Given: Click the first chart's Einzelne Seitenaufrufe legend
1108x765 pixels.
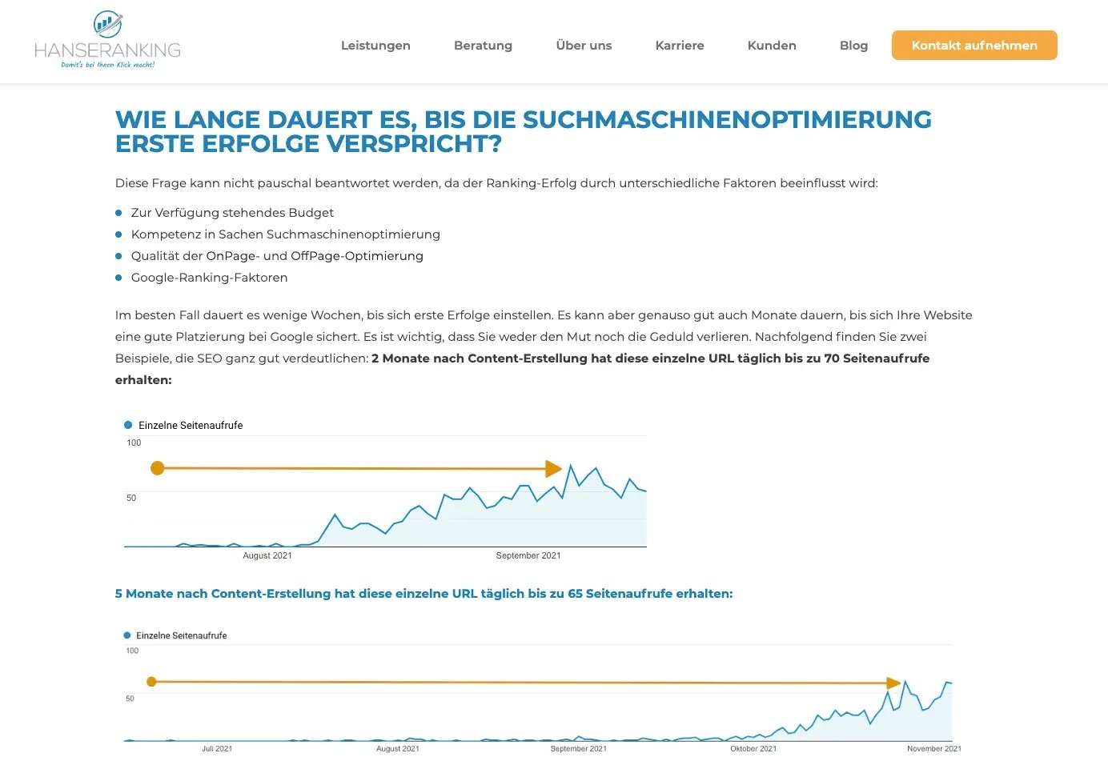Looking at the screenshot, I should 183,425.
